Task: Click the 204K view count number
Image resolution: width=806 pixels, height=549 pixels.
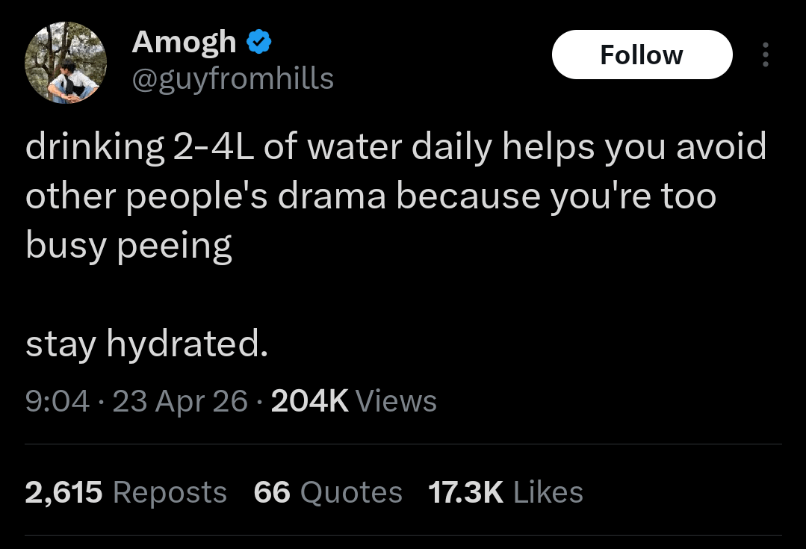Action: click(x=309, y=401)
